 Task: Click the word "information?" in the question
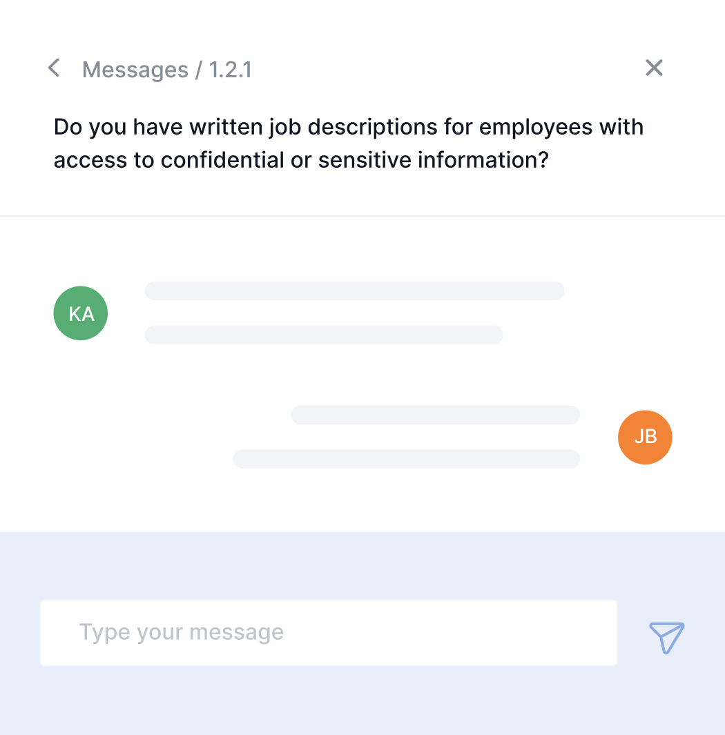[x=483, y=160]
